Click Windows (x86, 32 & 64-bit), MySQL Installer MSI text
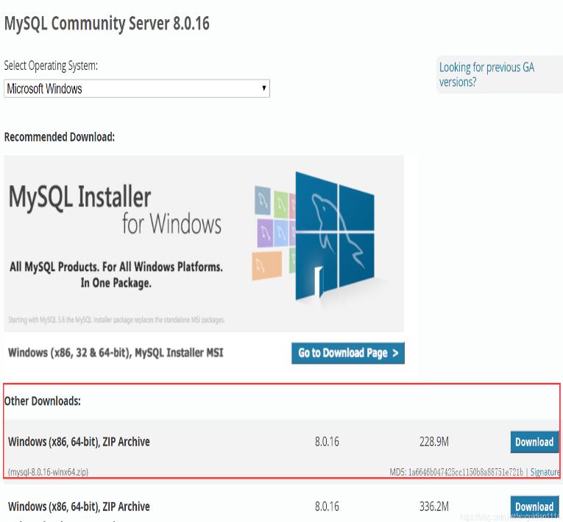This screenshot has height=522, width=563. (x=116, y=353)
